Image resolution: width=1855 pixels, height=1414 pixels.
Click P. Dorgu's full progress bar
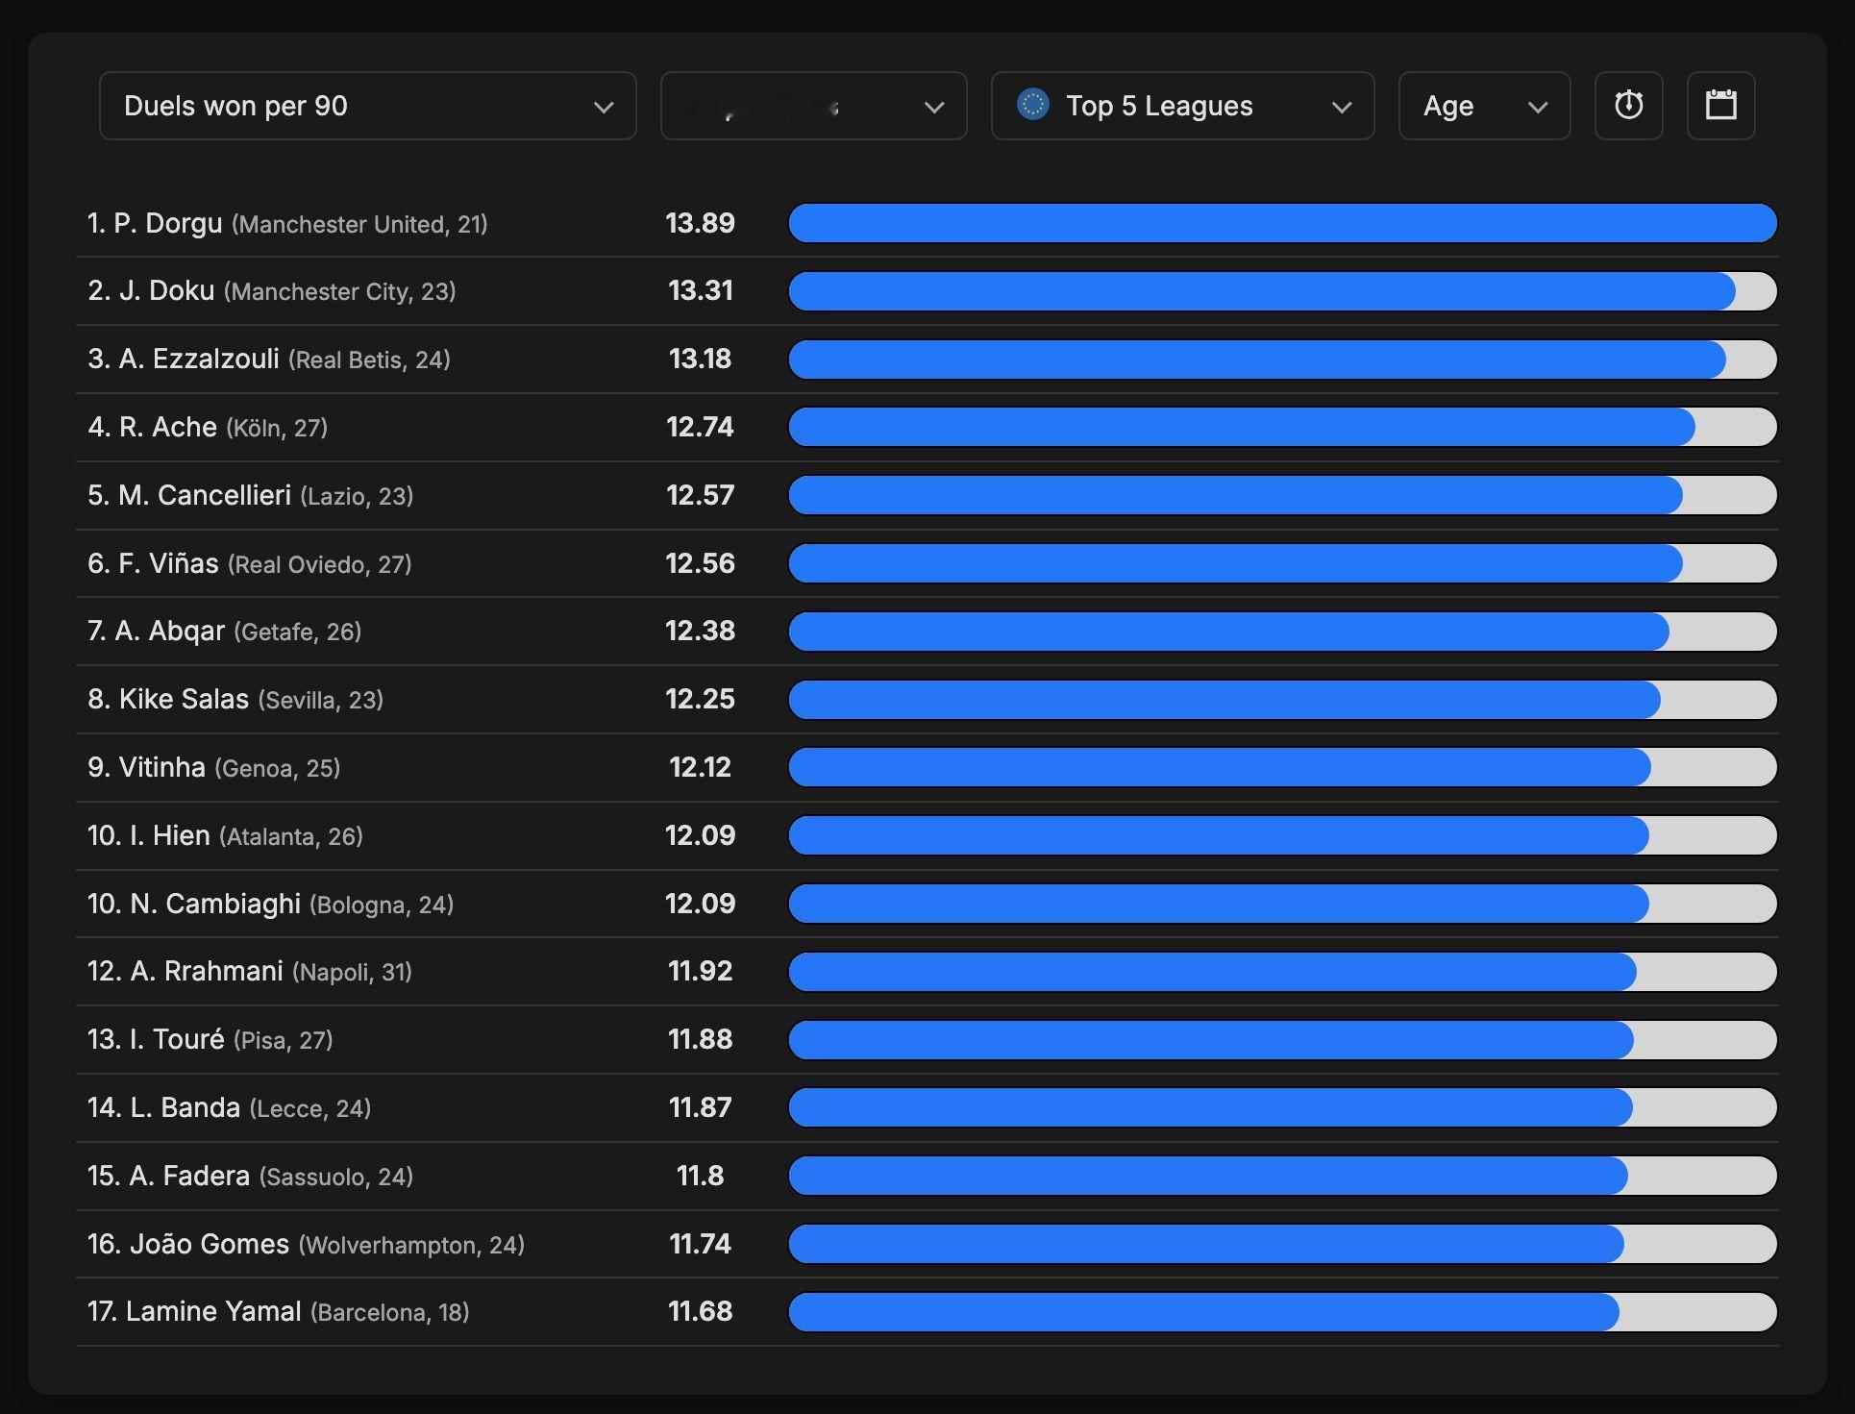click(1282, 224)
